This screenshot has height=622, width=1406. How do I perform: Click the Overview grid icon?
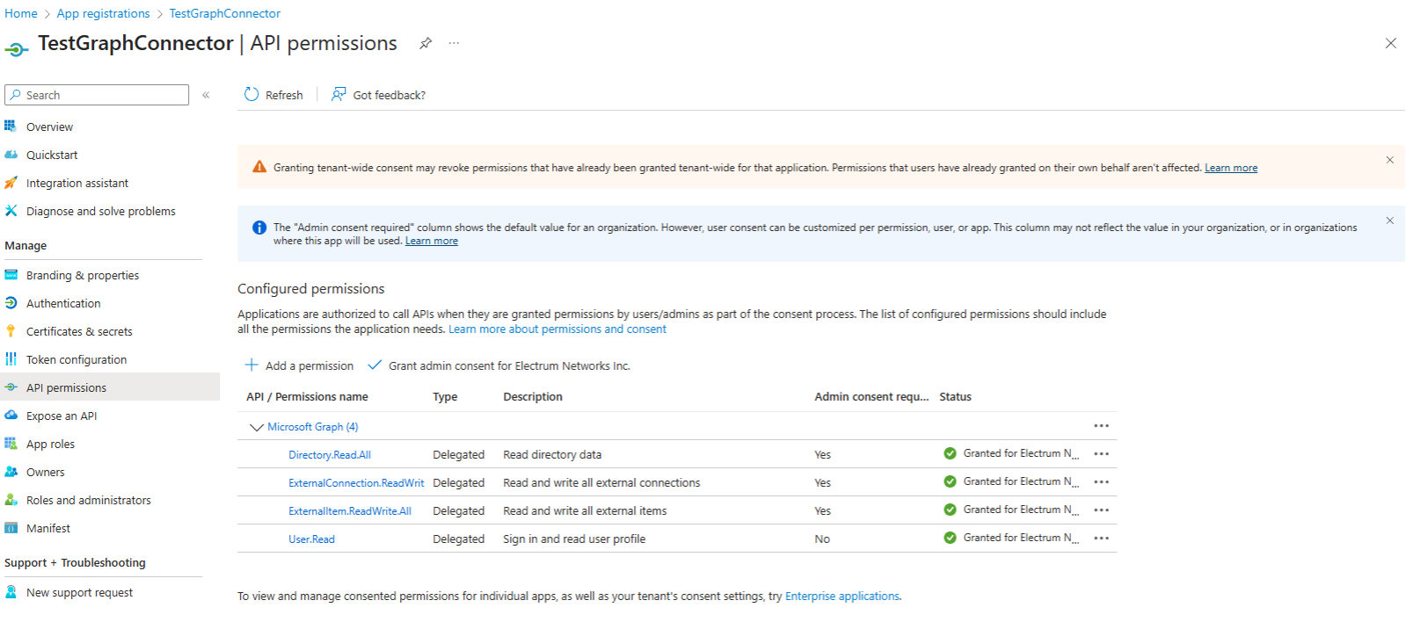pos(11,126)
